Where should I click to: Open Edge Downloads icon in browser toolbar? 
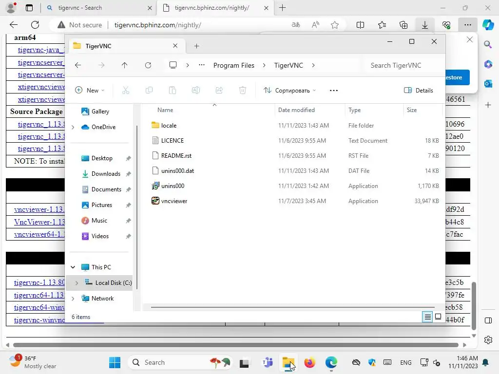click(425, 25)
